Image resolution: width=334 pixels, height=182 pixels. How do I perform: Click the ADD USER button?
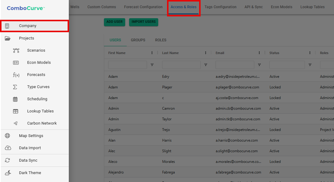point(114,22)
